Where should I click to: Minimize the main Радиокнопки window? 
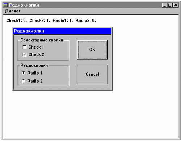[164, 5]
